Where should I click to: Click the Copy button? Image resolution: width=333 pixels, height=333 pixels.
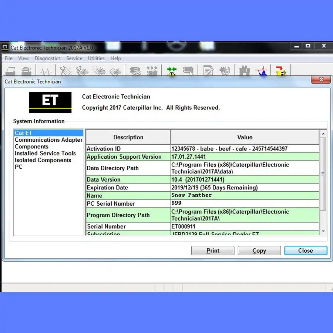259,250
